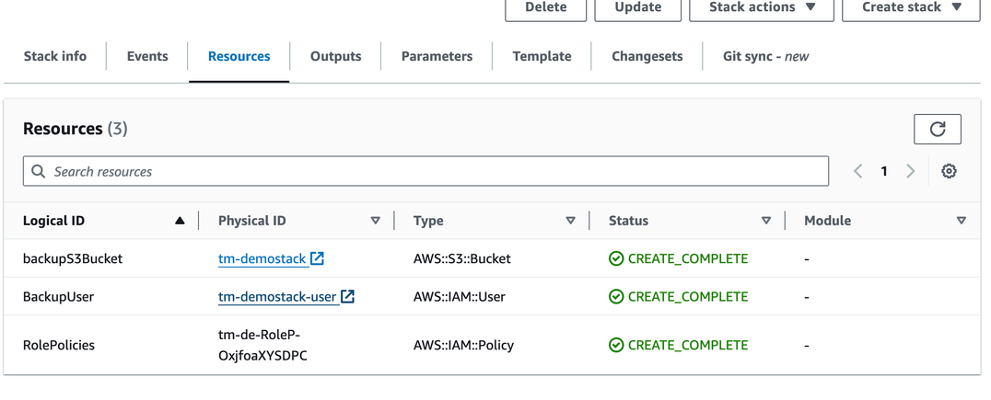Expand the Create stack dropdown
Image resolution: width=991 pixels, height=400 pixels.
click(911, 7)
